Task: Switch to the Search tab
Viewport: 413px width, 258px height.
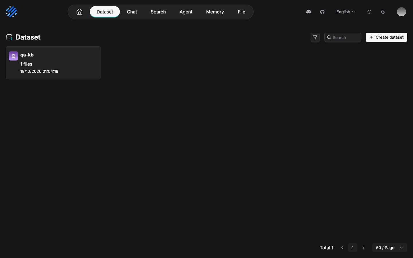Action: pos(158,12)
